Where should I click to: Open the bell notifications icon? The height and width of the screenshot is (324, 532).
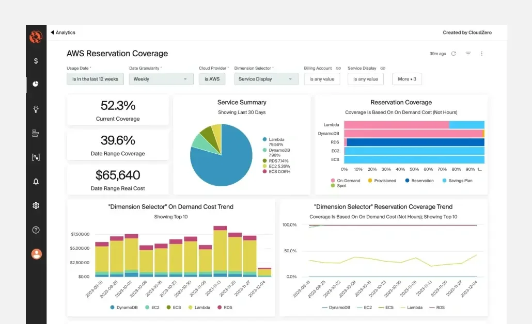pos(36,181)
